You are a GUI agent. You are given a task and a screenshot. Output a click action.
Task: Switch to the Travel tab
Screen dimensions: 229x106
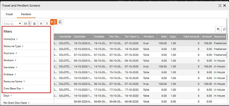tap(9, 14)
